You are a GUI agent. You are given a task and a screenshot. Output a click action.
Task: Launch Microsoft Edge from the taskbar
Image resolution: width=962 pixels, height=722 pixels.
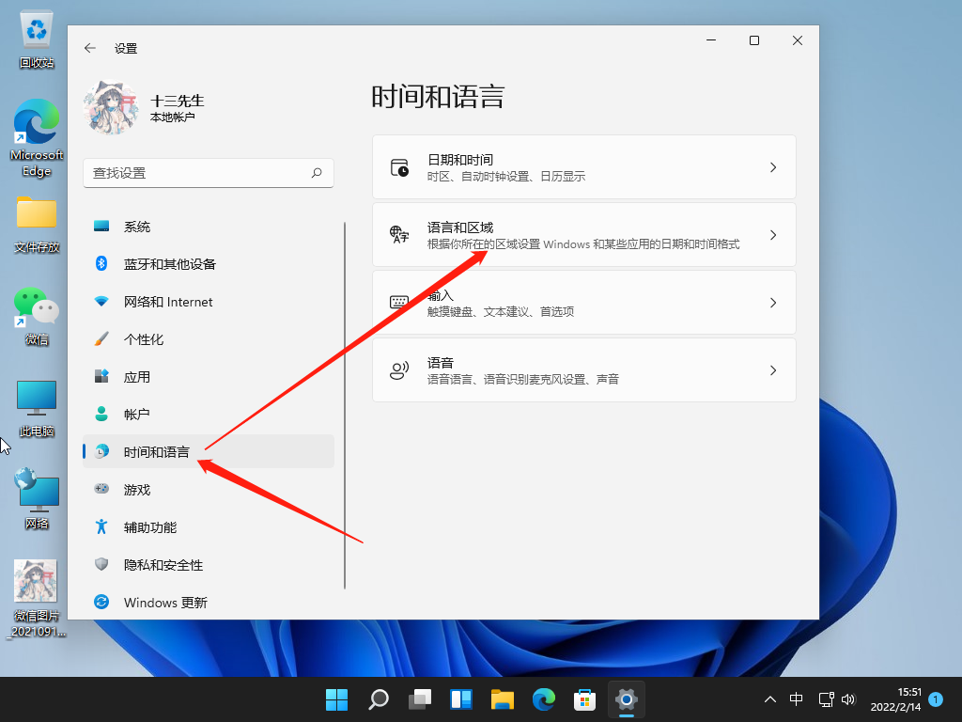pyautogui.click(x=543, y=699)
